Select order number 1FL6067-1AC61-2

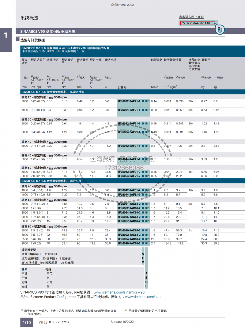click(x=129, y=221)
